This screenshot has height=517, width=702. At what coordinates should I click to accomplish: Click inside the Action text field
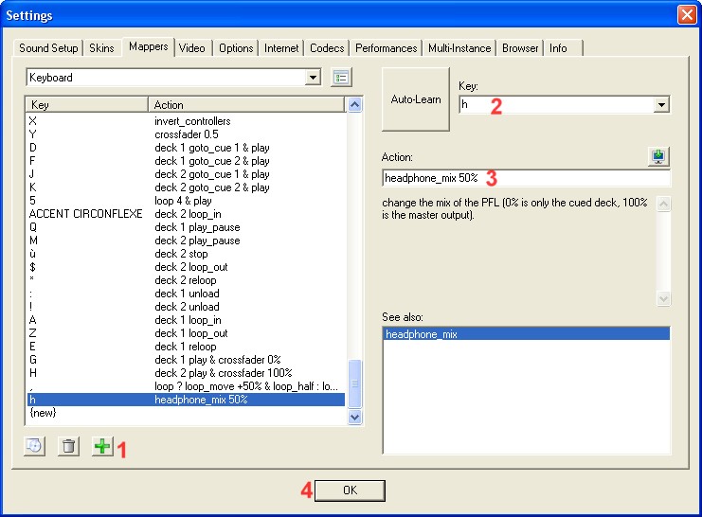(526, 178)
